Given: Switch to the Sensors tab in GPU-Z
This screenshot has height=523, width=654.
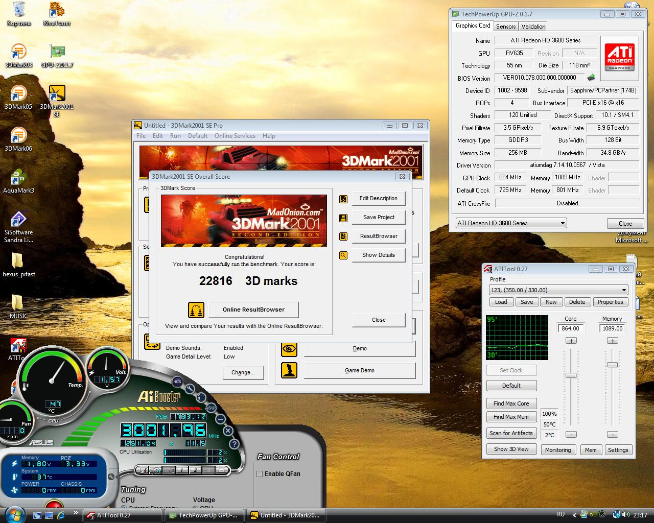Looking at the screenshot, I should (506, 27).
